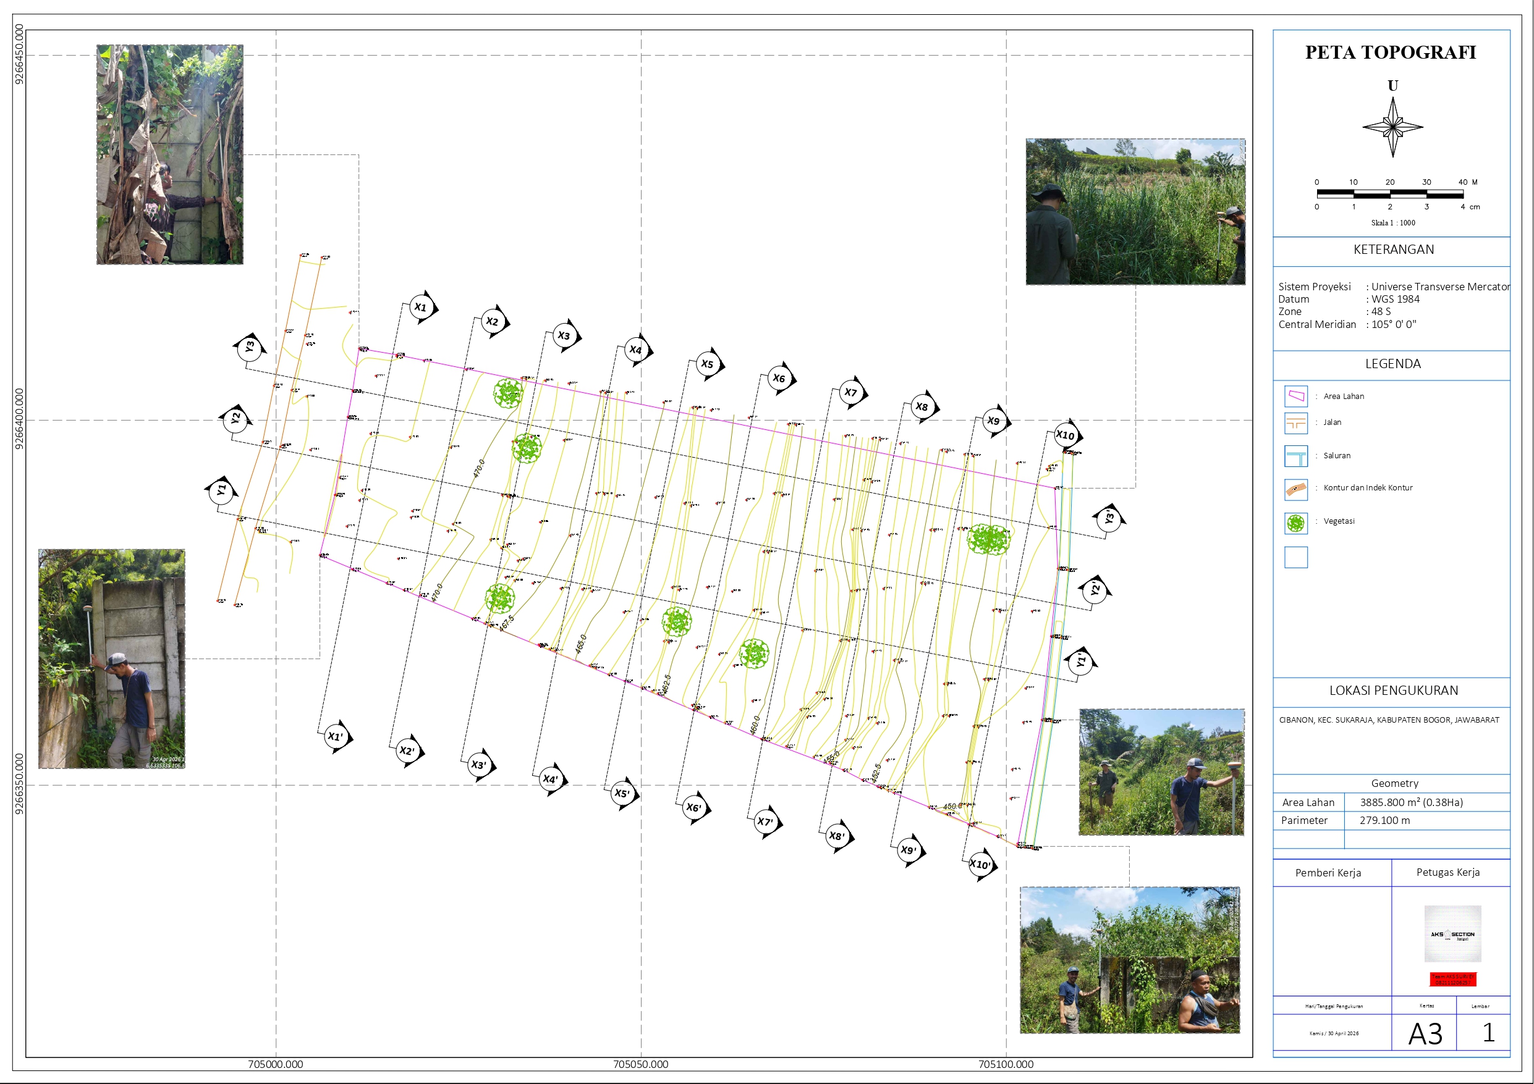Click the X5' section marker
The height and width of the screenshot is (1084, 1534).
pos(623,794)
